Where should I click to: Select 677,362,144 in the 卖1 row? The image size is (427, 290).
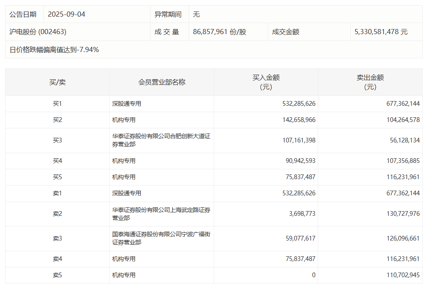pyautogui.click(x=403, y=193)
